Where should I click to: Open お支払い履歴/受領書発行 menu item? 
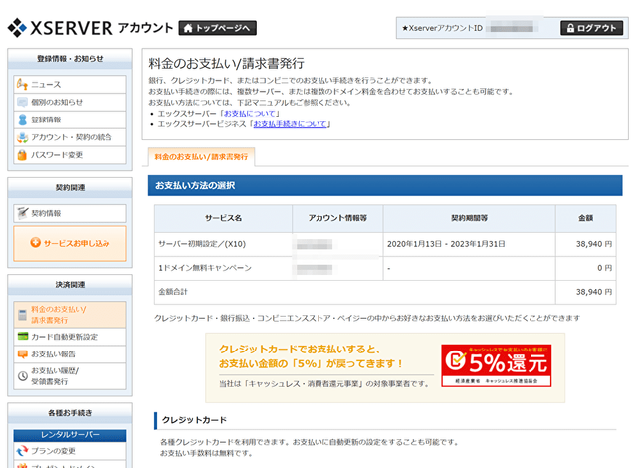70,376
